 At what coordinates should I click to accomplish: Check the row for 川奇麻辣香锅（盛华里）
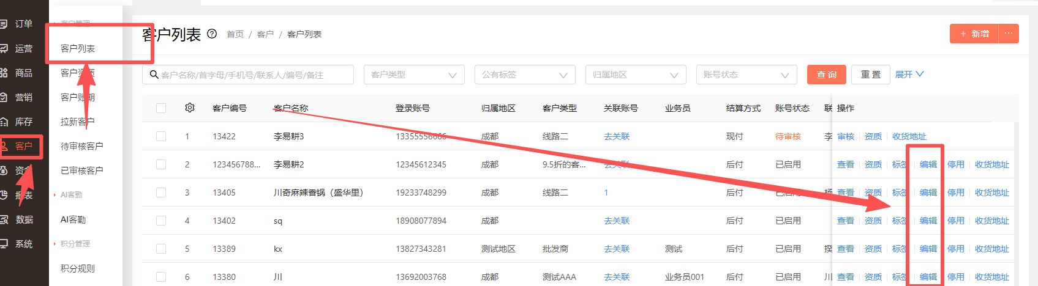161,193
